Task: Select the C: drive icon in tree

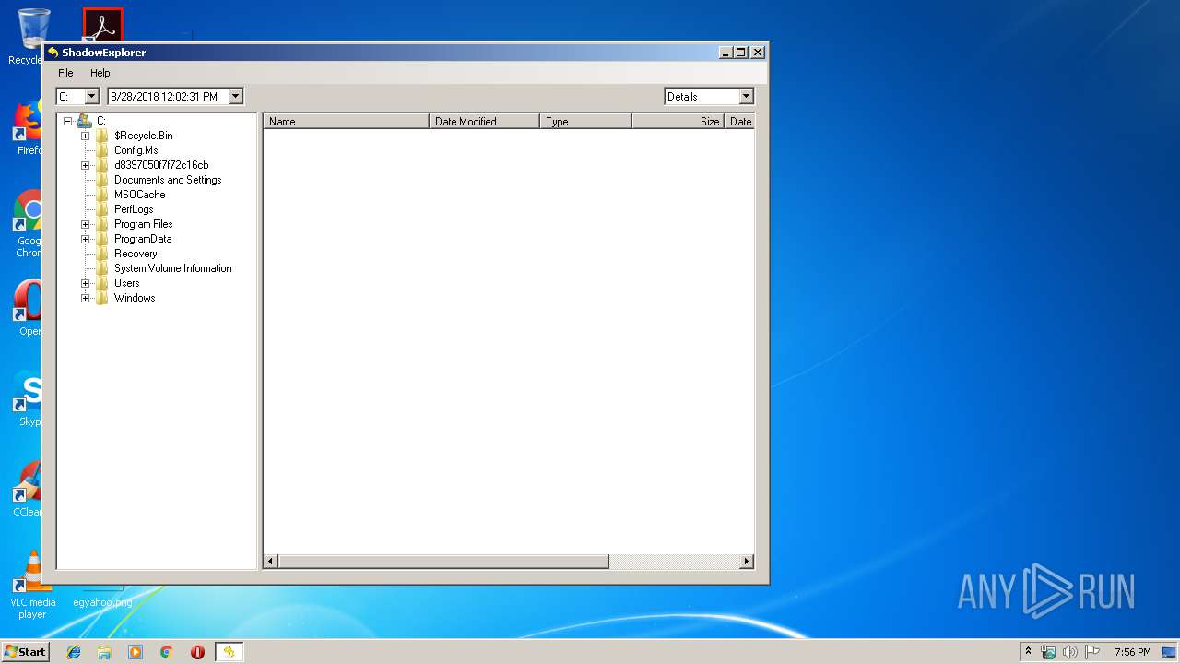Action: coord(84,120)
